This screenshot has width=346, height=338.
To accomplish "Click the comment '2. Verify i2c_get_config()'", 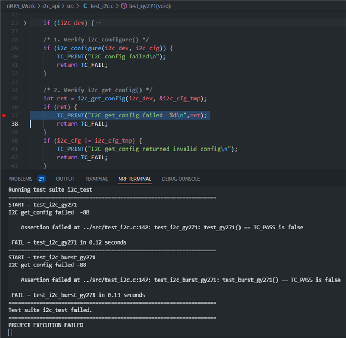I will click(x=98, y=90).
